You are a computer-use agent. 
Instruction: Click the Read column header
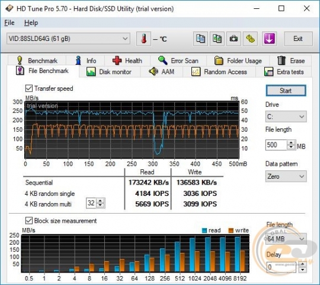(147, 172)
